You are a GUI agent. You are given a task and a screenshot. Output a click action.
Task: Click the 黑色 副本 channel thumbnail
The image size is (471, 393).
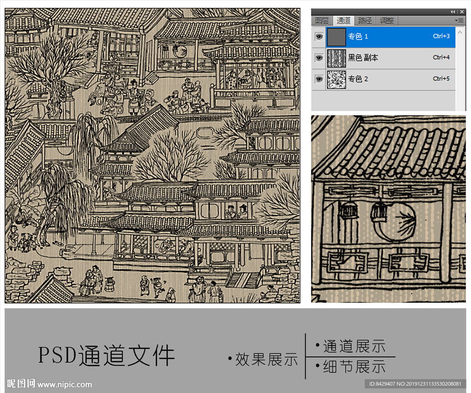pyautogui.click(x=336, y=58)
